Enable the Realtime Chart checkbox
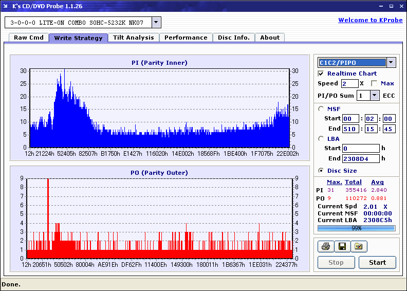 point(321,74)
